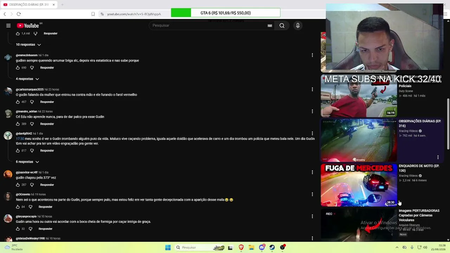Image resolution: width=450 pixels, height=253 pixels.
Task: Bookmark this page in Brave
Action: pos(93,14)
